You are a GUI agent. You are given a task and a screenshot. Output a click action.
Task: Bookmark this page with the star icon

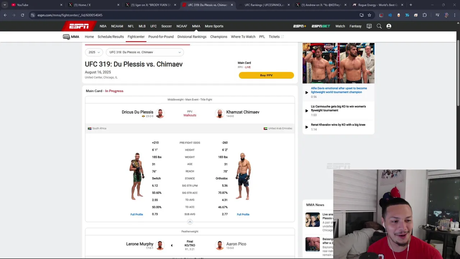(x=369, y=15)
